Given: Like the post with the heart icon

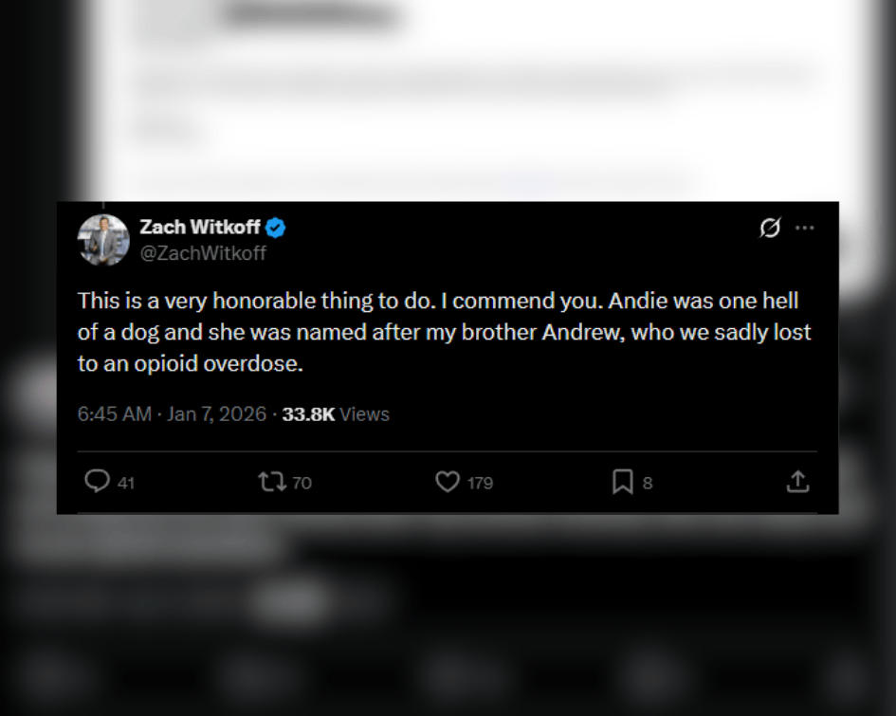Looking at the screenshot, I should 448,482.
